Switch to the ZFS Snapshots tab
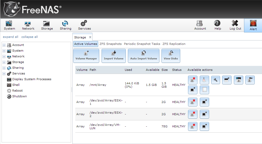 (110, 44)
